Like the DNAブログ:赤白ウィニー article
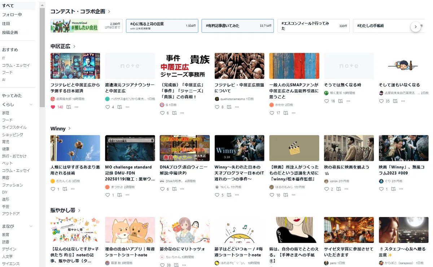The image size is (433, 267). (162, 189)
